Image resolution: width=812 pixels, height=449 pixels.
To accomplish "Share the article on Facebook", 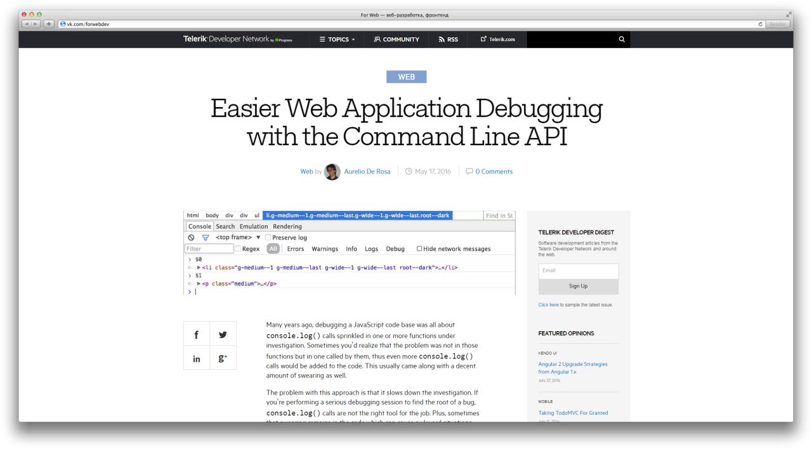I will (197, 333).
